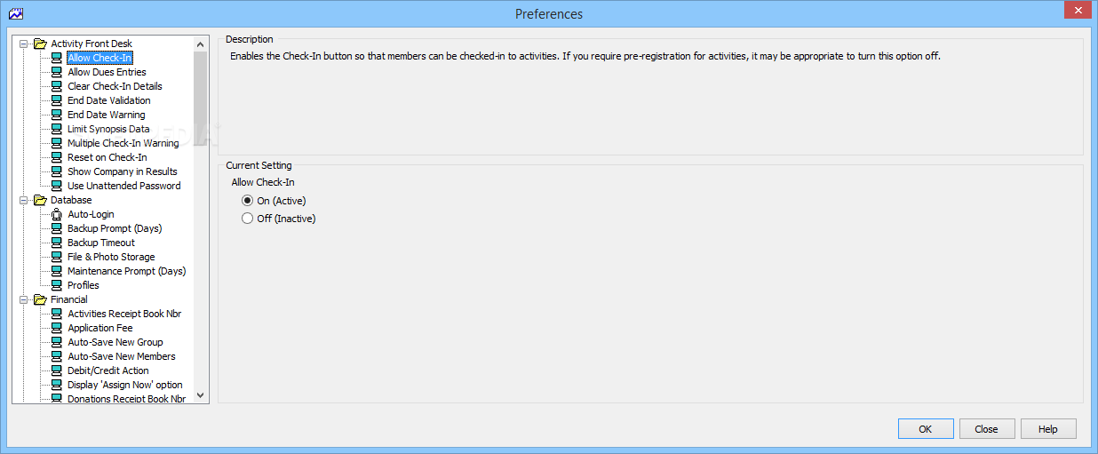Click the OK button
Screen dimensions: 1098x454
(x=926, y=429)
